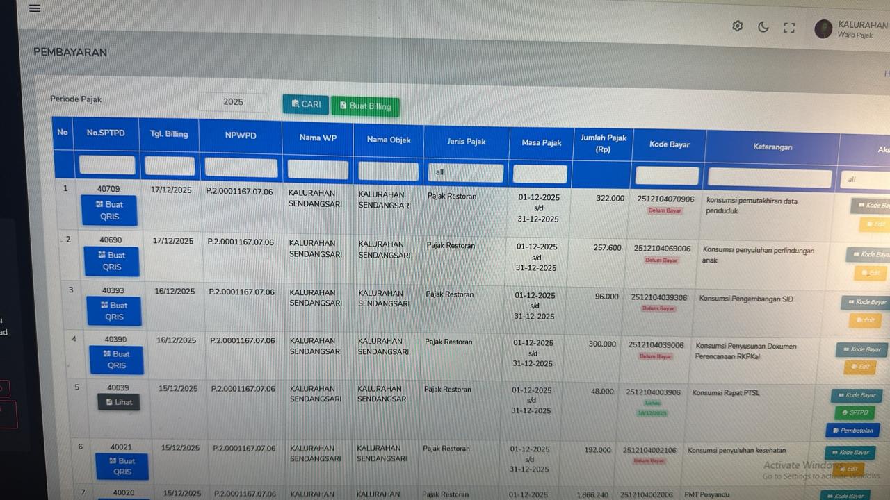Expand the Aksi column filter dropdown
The image size is (890, 500).
(864, 179)
